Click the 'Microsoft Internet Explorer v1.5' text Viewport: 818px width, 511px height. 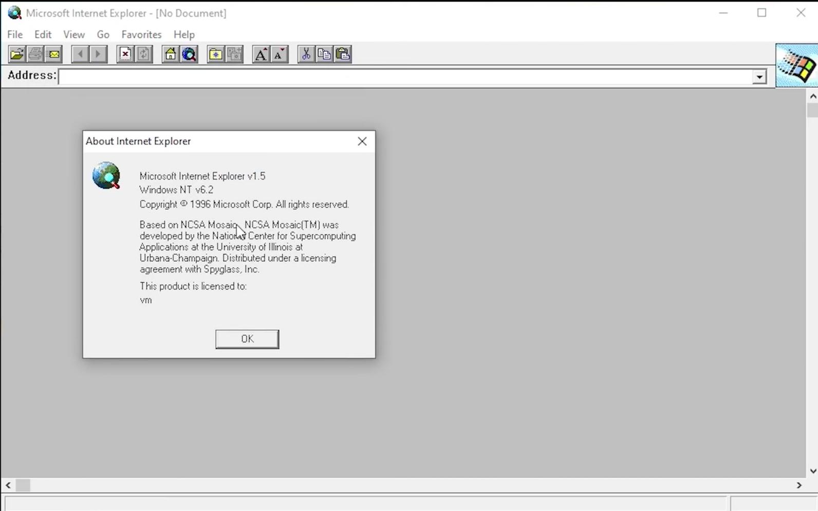[x=202, y=176]
